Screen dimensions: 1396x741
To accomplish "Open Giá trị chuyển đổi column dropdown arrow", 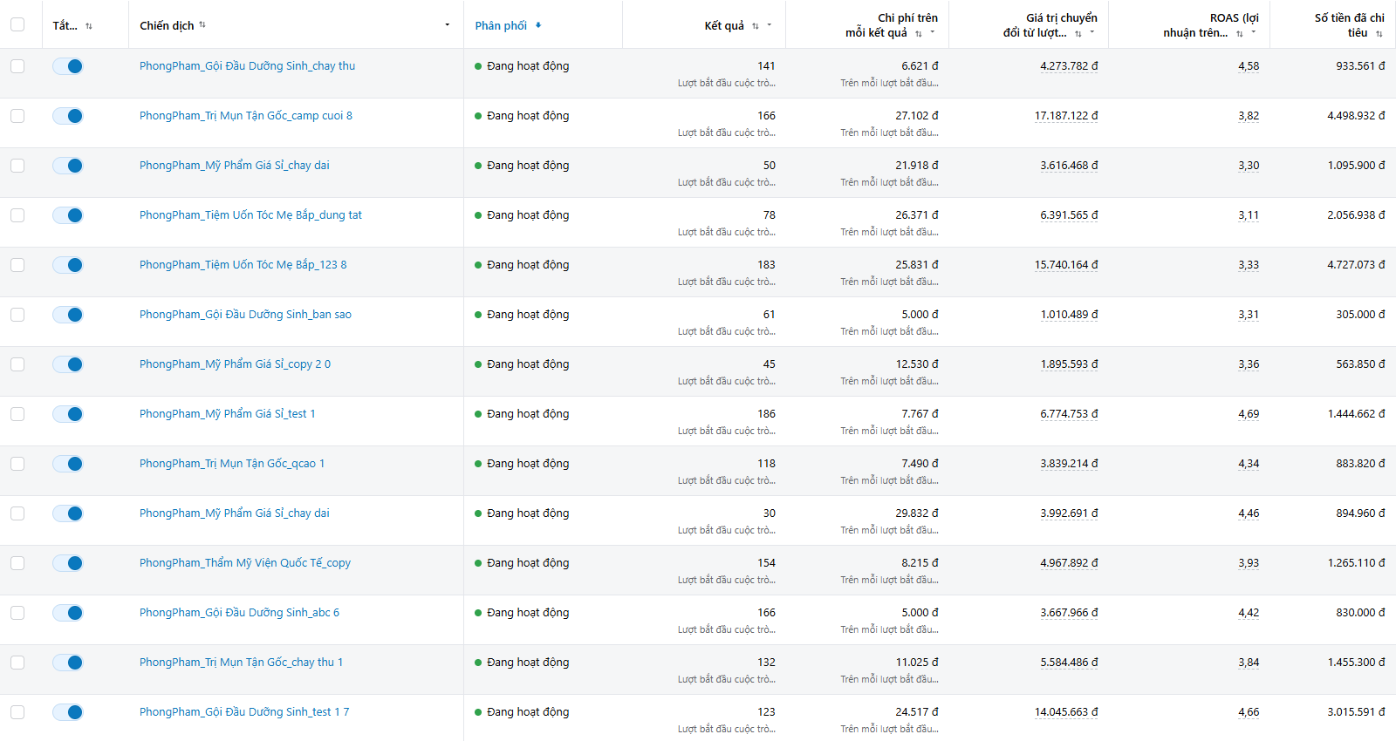I will pyautogui.click(x=1092, y=32).
